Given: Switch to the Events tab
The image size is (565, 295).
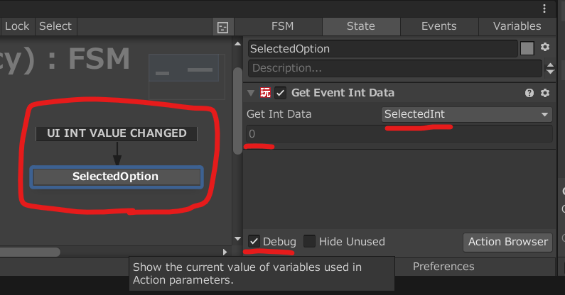Looking at the screenshot, I should click(438, 26).
